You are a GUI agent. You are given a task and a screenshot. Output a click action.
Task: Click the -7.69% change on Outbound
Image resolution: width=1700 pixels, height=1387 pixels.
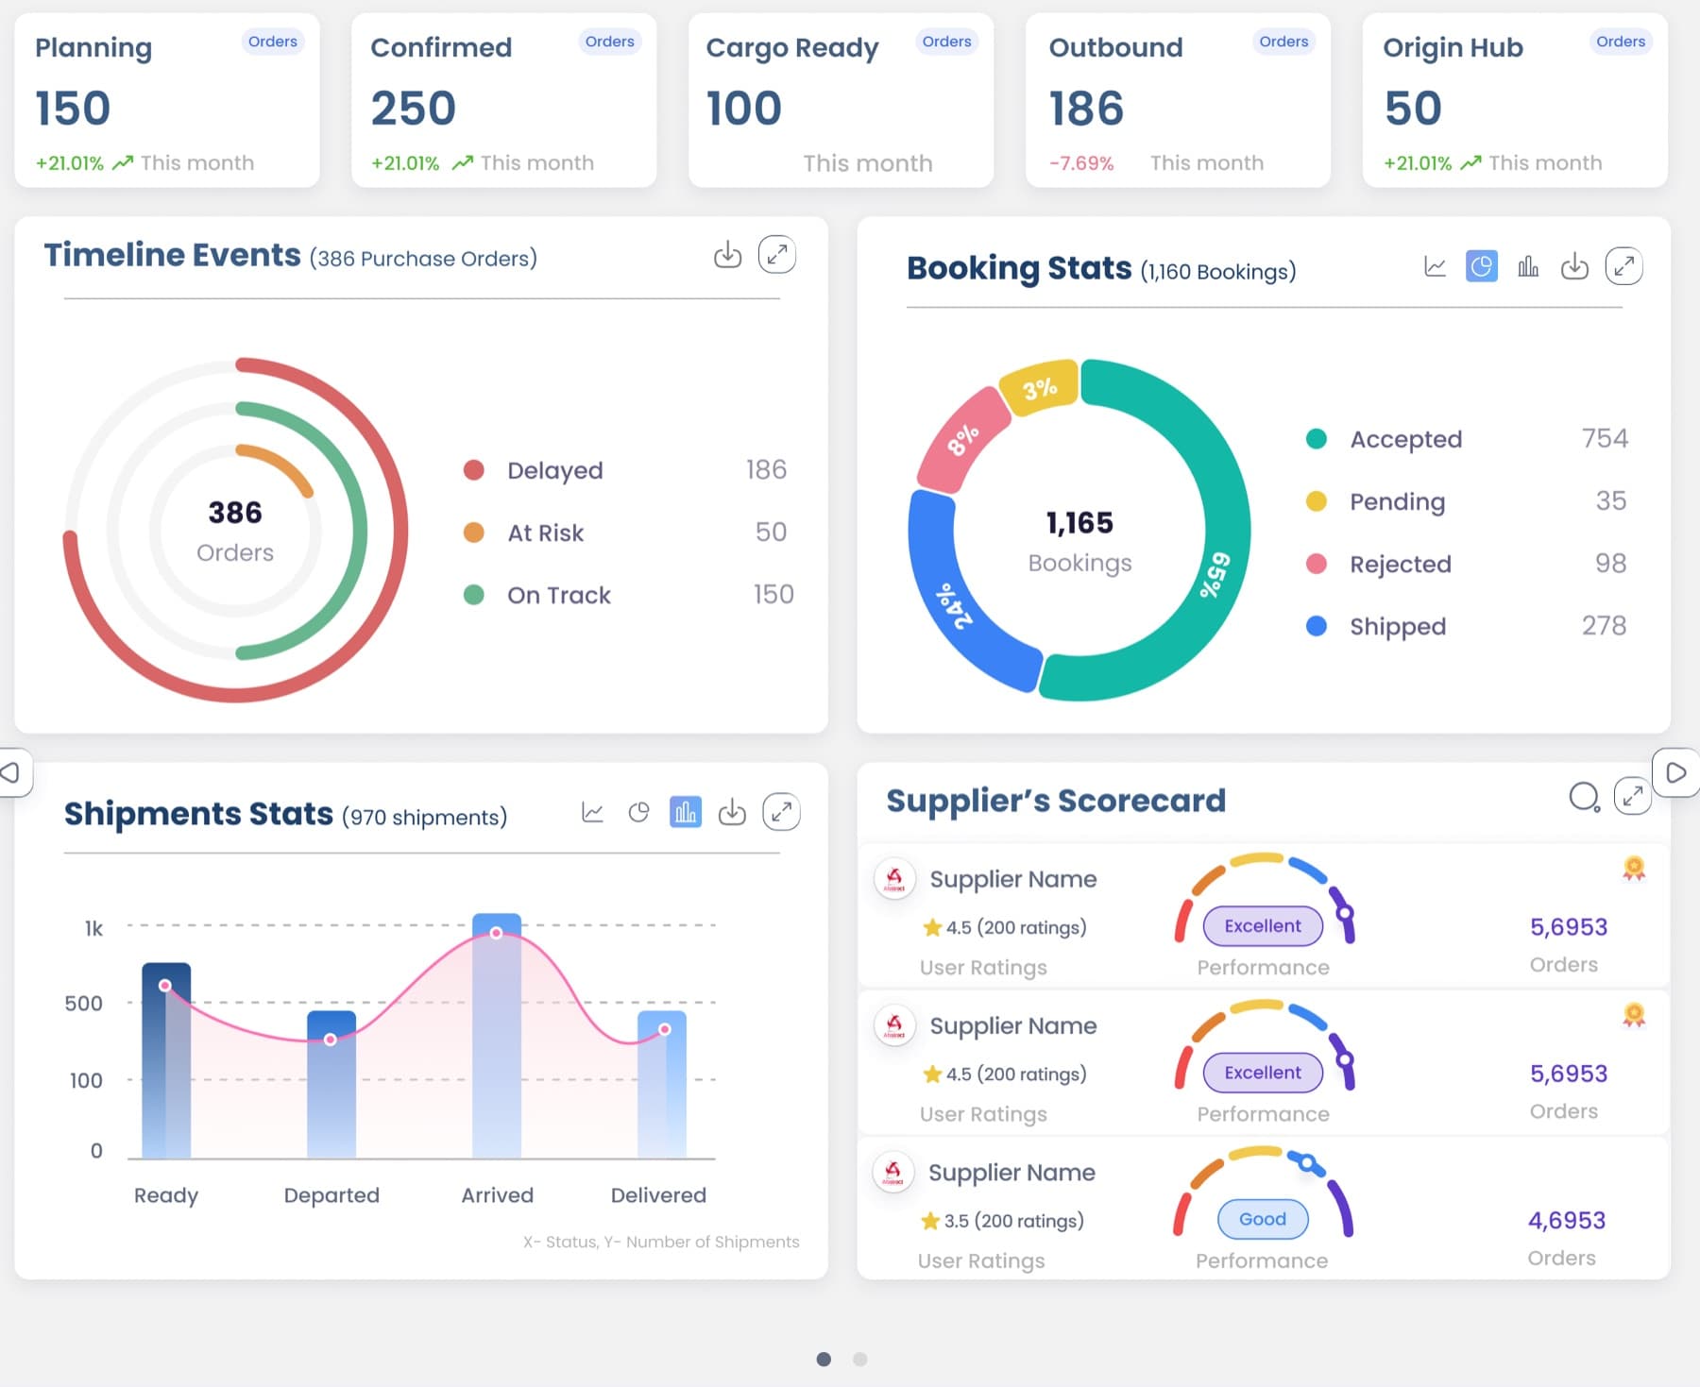(1081, 163)
